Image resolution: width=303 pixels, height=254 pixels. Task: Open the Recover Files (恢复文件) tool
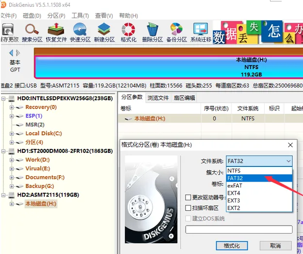coord(56,29)
